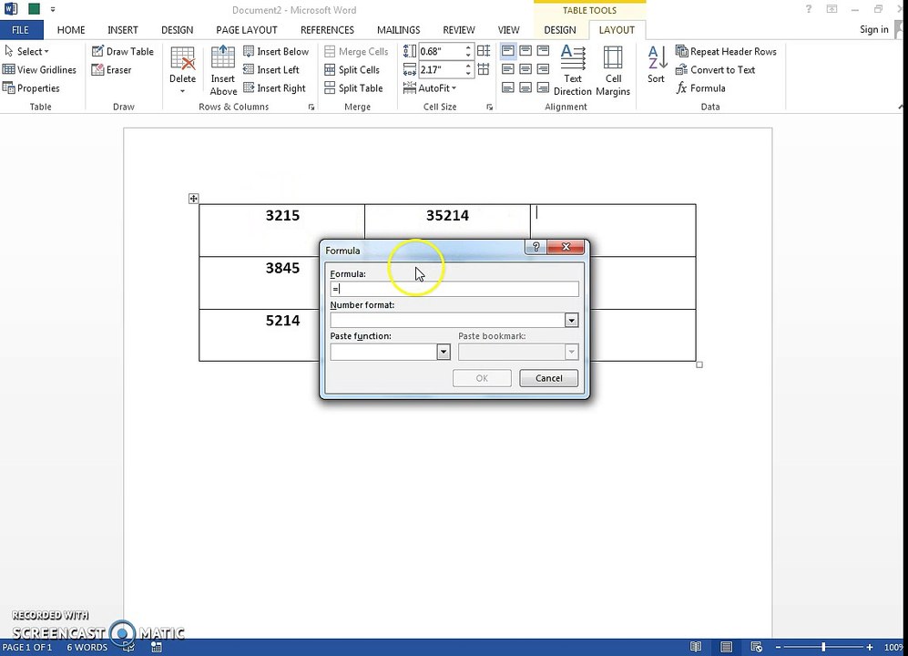The width and height of the screenshot is (908, 656).
Task: Open Cell Margins settings
Action: 613,71
